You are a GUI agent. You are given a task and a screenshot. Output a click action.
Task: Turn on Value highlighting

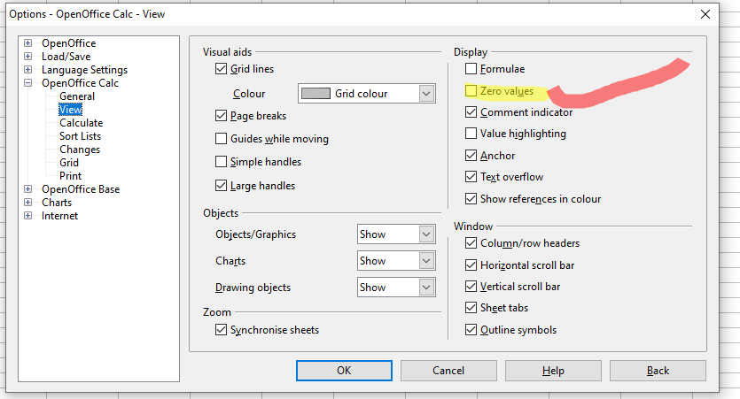(471, 134)
